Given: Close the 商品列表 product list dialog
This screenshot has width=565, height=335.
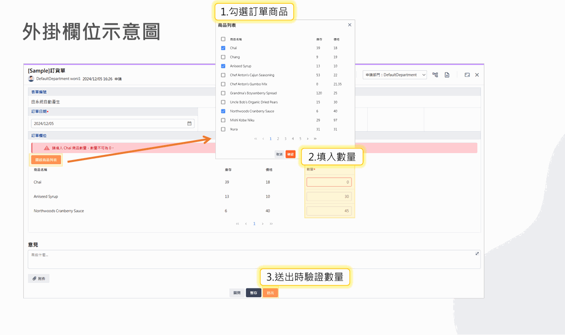Looking at the screenshot, I should click(x=350, y=25).
